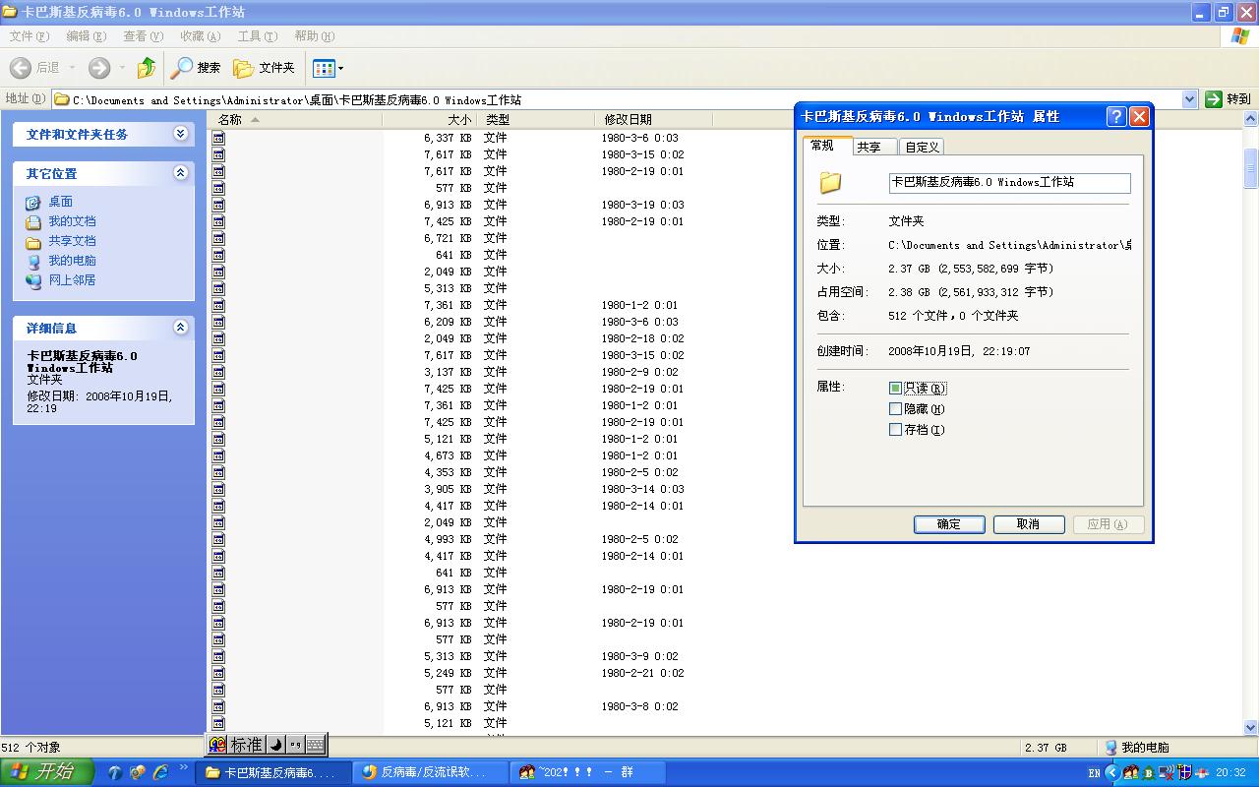Click the file list scrollbar down arrow

point(1251,727)
